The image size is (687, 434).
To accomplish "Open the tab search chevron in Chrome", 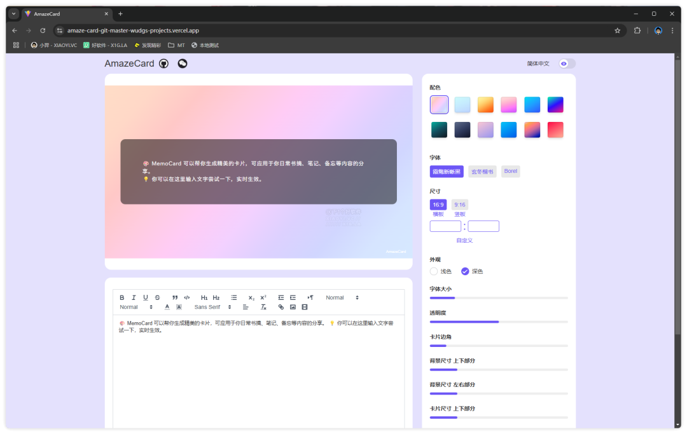I will point(13,14).
